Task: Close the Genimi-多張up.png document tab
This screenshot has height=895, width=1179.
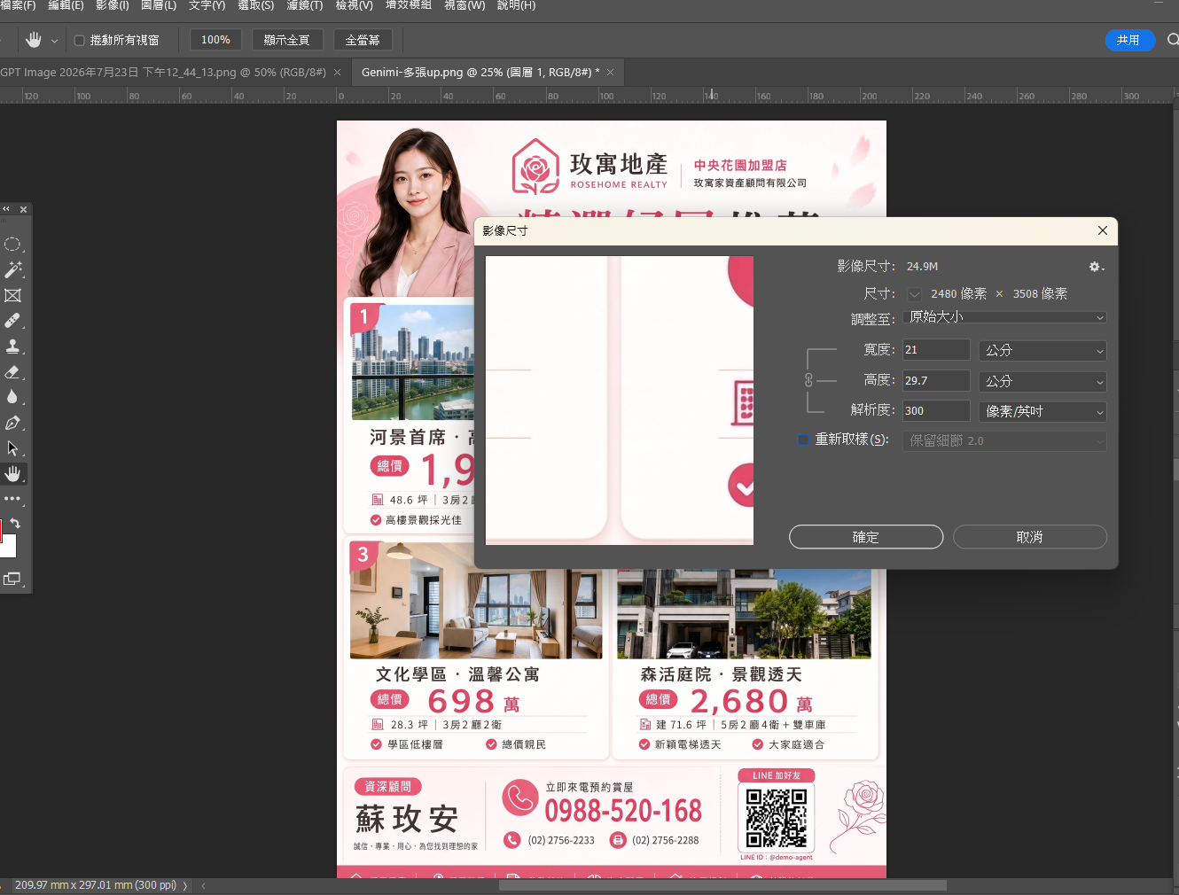Action: pyautogui.click(x=611, y=73)
